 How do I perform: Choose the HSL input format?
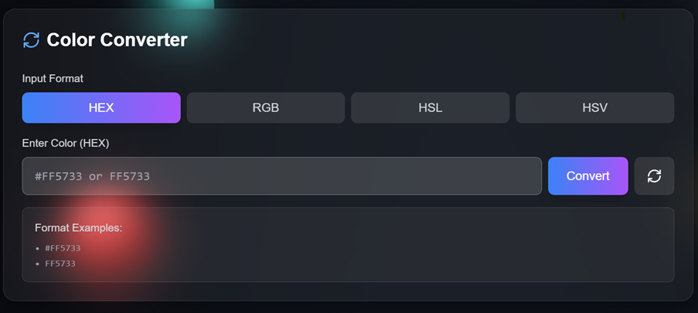(430, 107)
